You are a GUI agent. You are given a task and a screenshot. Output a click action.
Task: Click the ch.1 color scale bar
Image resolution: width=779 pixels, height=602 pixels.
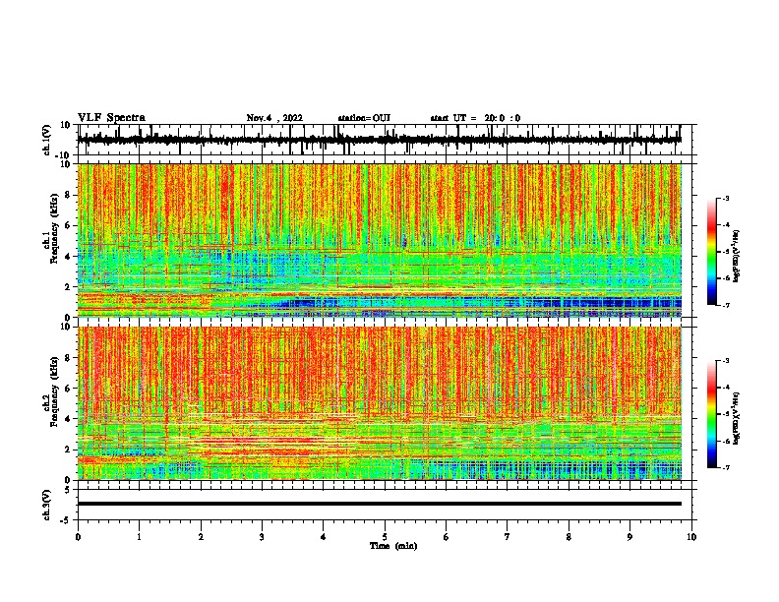712,252
